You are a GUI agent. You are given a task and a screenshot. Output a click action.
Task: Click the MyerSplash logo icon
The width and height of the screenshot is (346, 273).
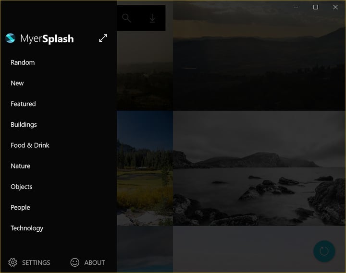pos(10,38)
